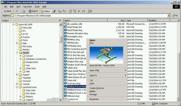The image size is (181, 106).
Task: Click the Back navigation button
Action: tap(7, 11)
